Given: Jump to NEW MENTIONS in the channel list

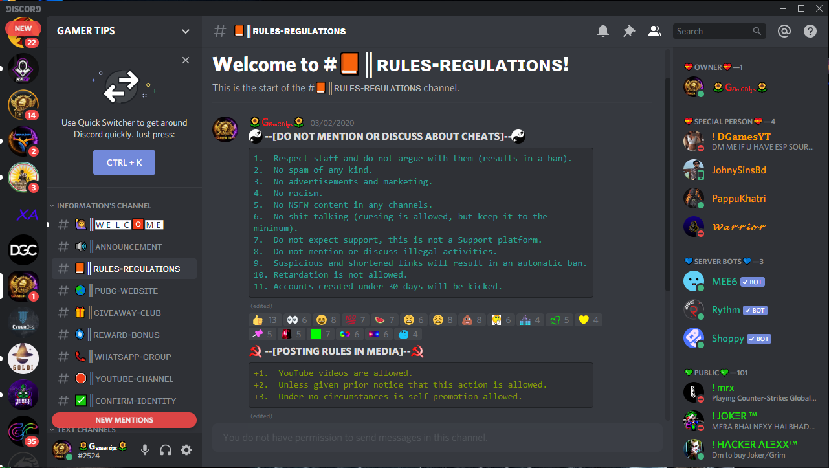Looking at the screenshot, I should pyautogui.click(x=124, y=420).
